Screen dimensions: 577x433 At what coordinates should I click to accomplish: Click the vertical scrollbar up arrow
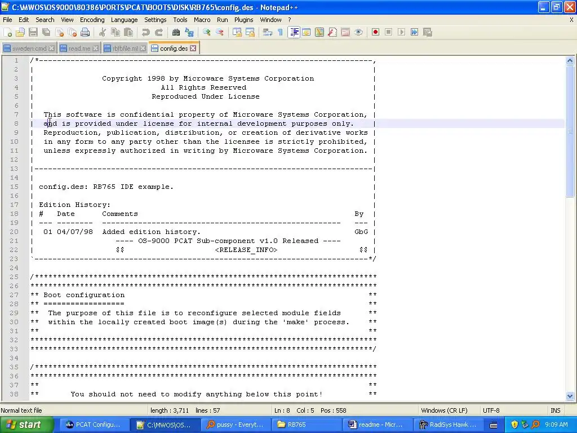tap(570, 61)
